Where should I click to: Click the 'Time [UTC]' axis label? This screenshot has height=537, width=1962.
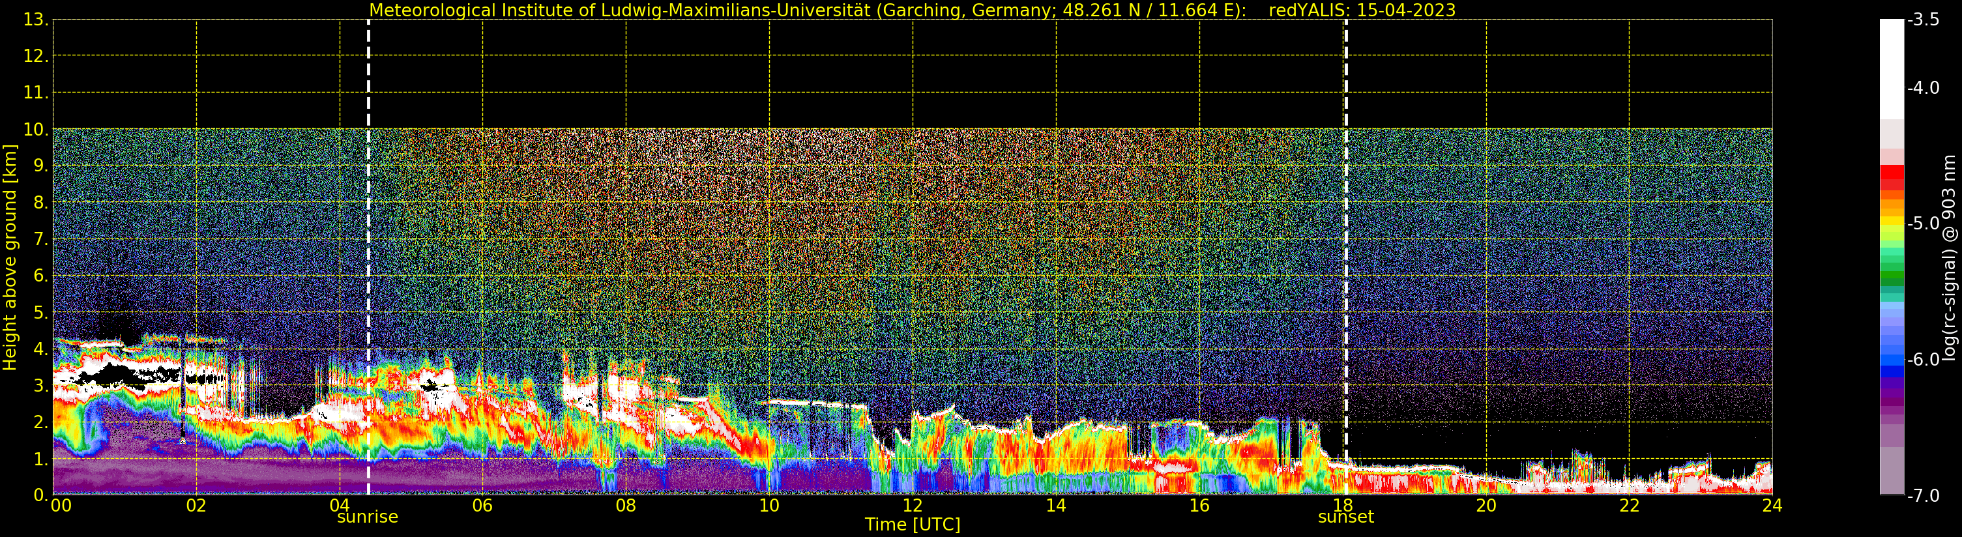(x=913, y=525)
